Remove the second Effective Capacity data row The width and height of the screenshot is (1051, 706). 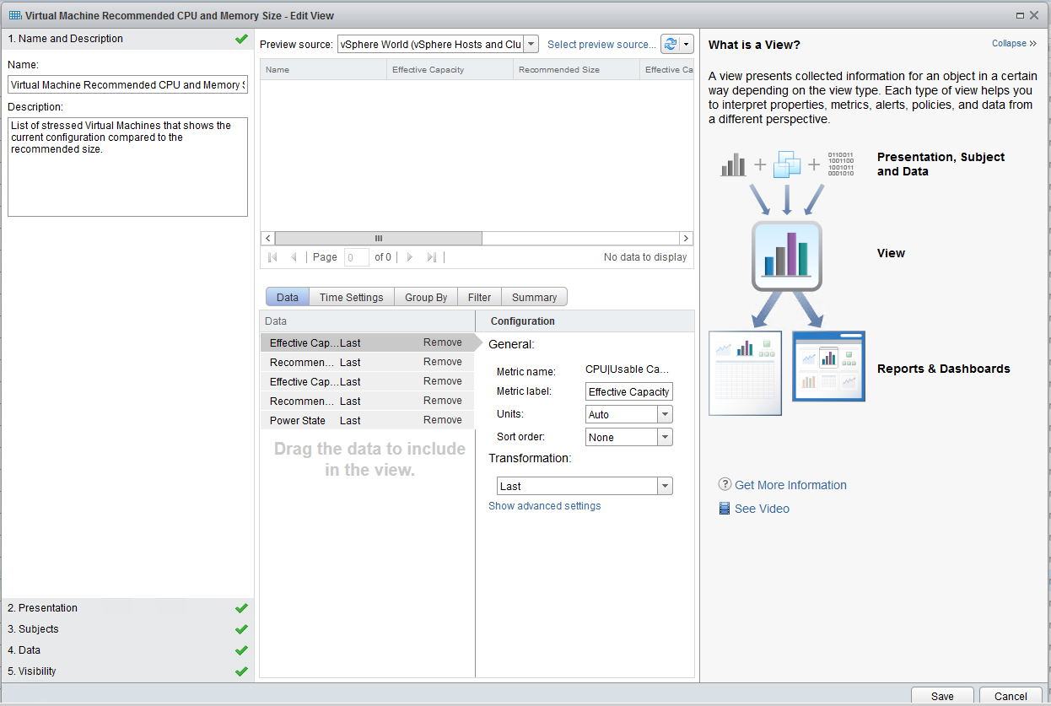pyautogui.click(x=443, y=381)
